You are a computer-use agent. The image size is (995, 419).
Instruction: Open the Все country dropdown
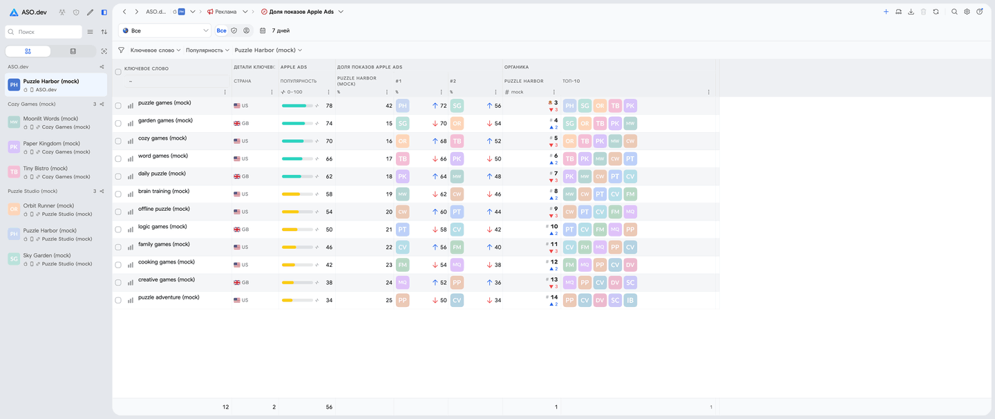(x=165, y=30)
